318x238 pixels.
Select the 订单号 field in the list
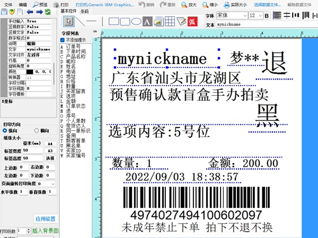[73, 47]
